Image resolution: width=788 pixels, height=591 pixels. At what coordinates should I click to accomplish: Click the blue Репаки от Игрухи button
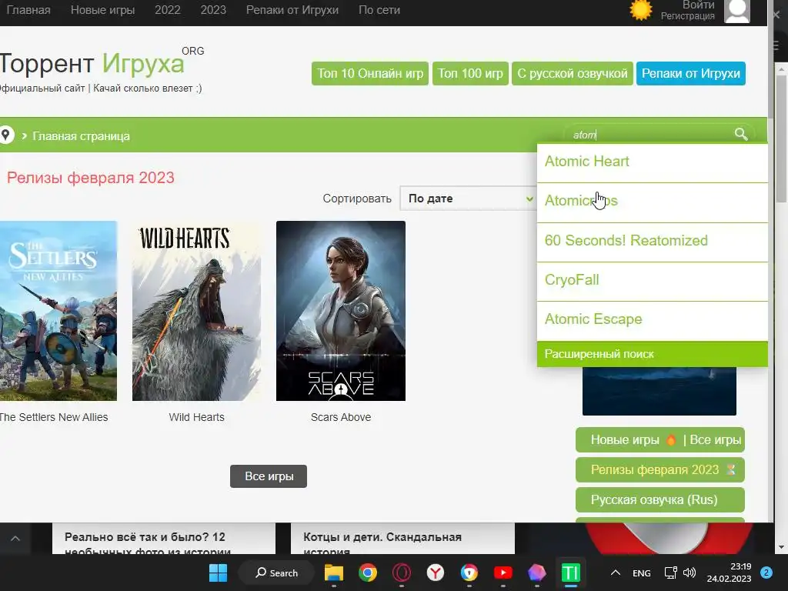point(690,73)
